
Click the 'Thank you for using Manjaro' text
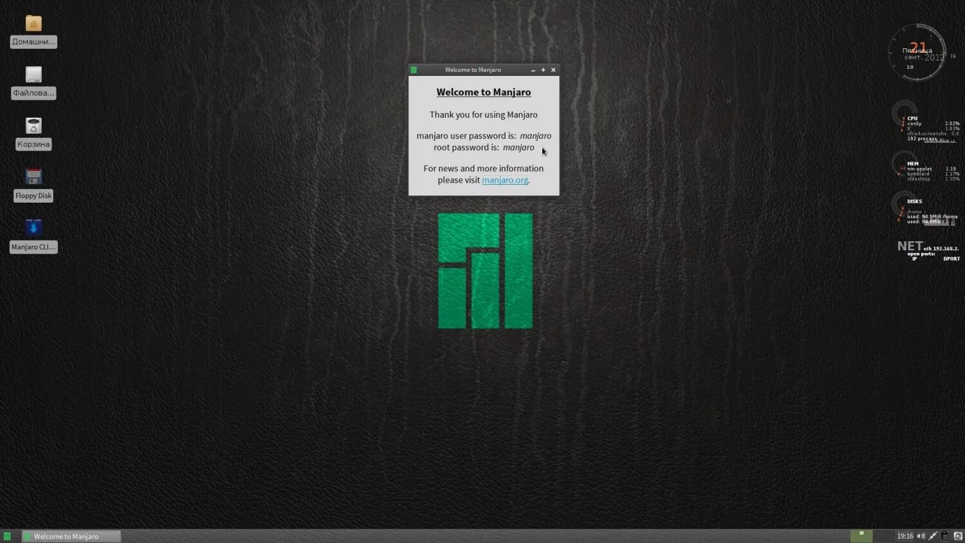pos(484,115)
